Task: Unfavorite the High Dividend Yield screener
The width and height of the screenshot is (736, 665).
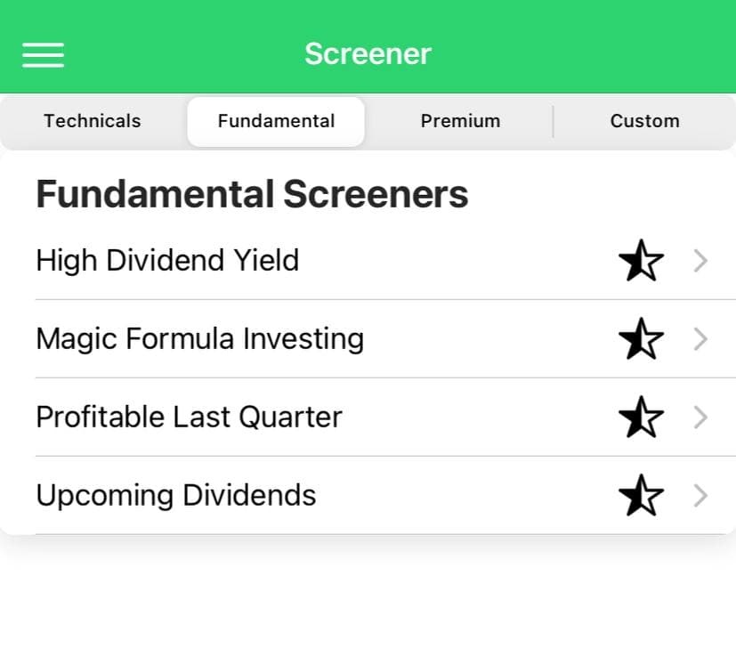Action: (x=641, y=260)
